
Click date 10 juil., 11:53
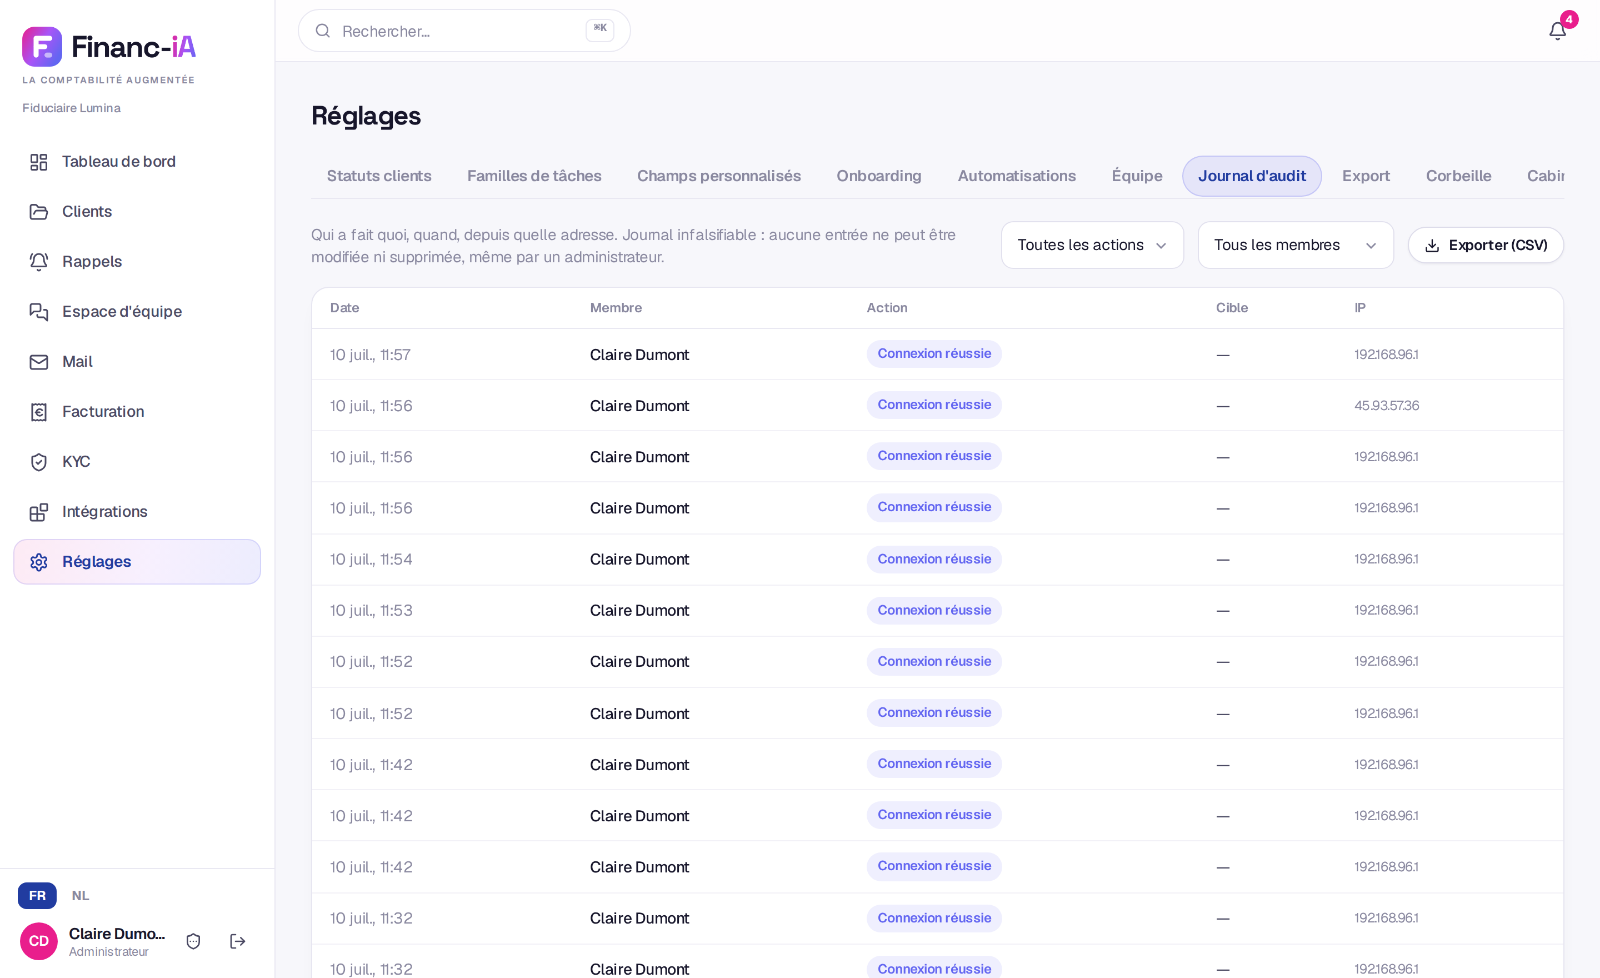coord(371,611)
